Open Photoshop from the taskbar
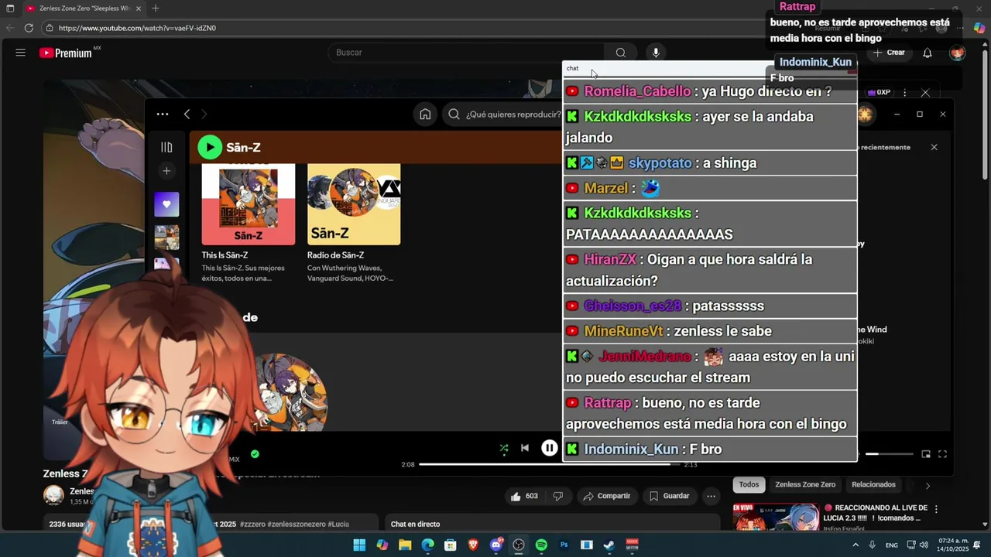991x557 pixels. pos(564,545)
